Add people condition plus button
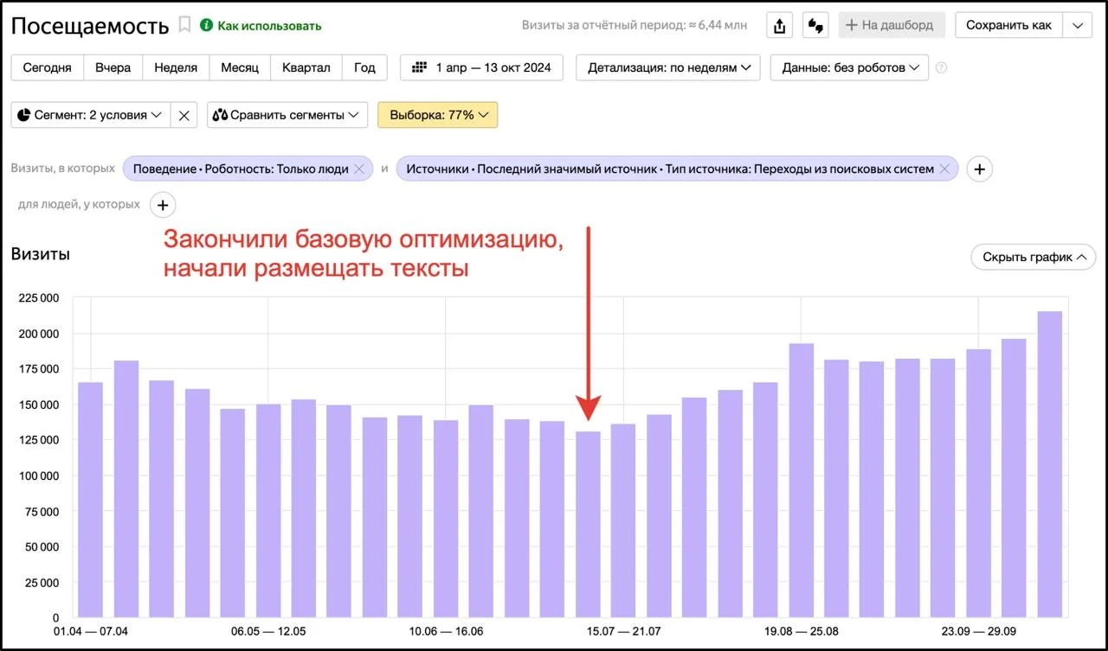The image size is (1108, 651). [x=163, y=205]
